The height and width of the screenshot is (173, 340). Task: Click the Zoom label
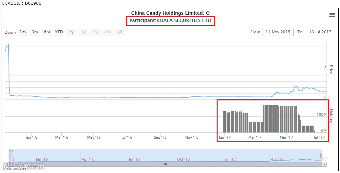(x=11, y=32)
